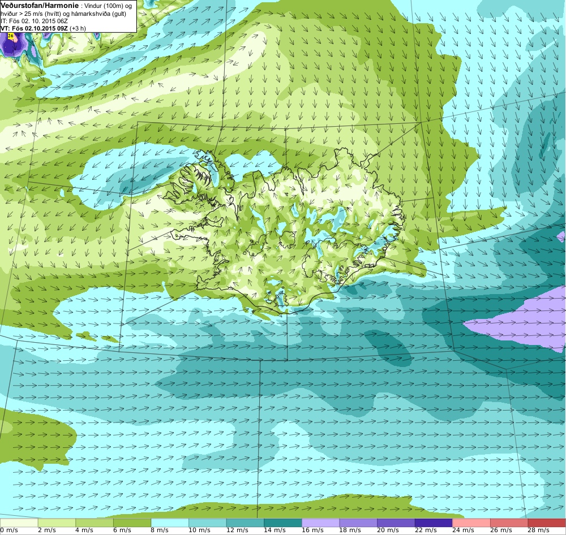The image size is (566, 535).
Task: Click the teal swatch between 12 and 14 m/s
Action: [x=245, y=523]
